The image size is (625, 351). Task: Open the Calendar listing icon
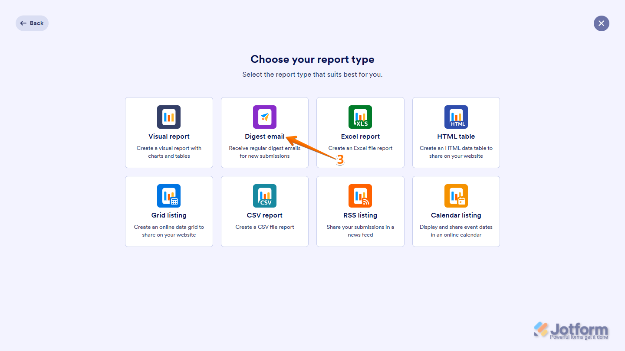click(456, 195)
